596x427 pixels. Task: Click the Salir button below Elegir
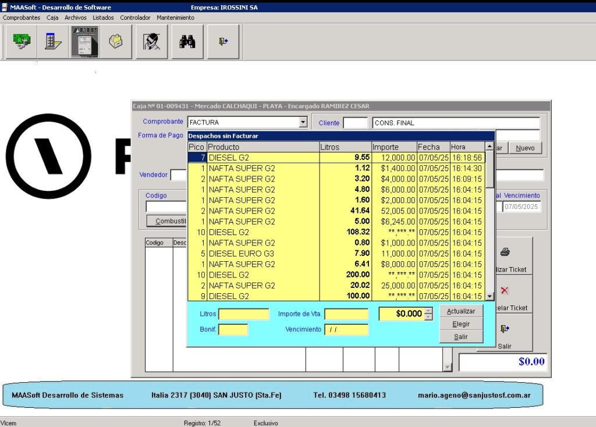[461, 337]
